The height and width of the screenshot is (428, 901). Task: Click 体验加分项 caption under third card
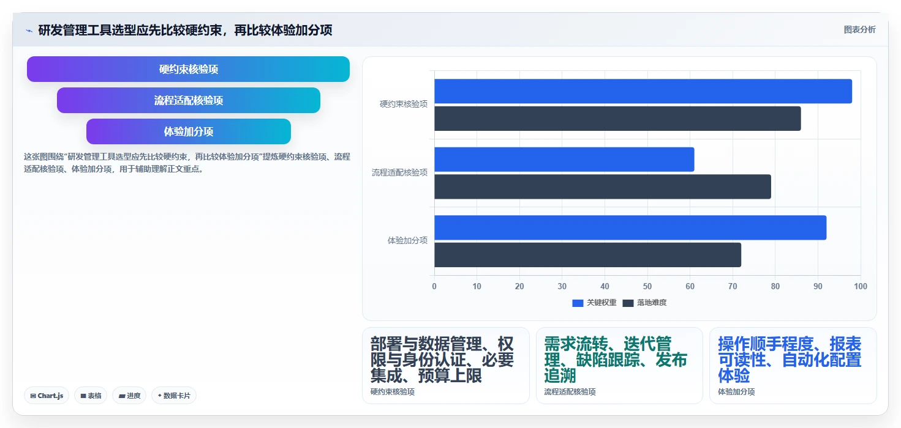[x=736, y=392]
